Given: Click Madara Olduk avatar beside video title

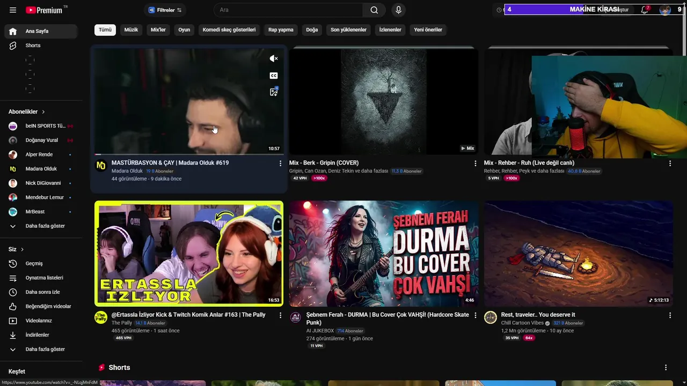Looking at the screenshot, I should coord(101,166).
